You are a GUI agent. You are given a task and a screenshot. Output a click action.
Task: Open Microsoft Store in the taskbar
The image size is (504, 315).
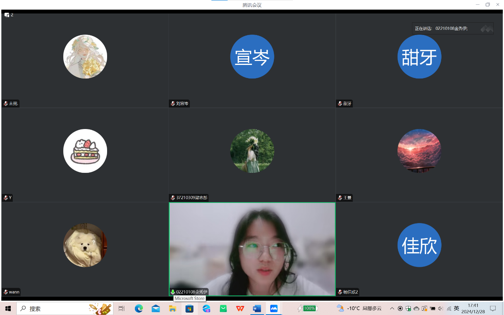tap(189, 309)
